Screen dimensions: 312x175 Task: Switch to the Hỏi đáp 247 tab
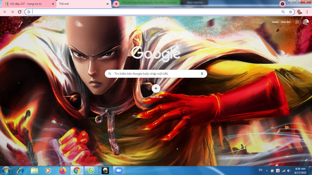tap(30, 4)
